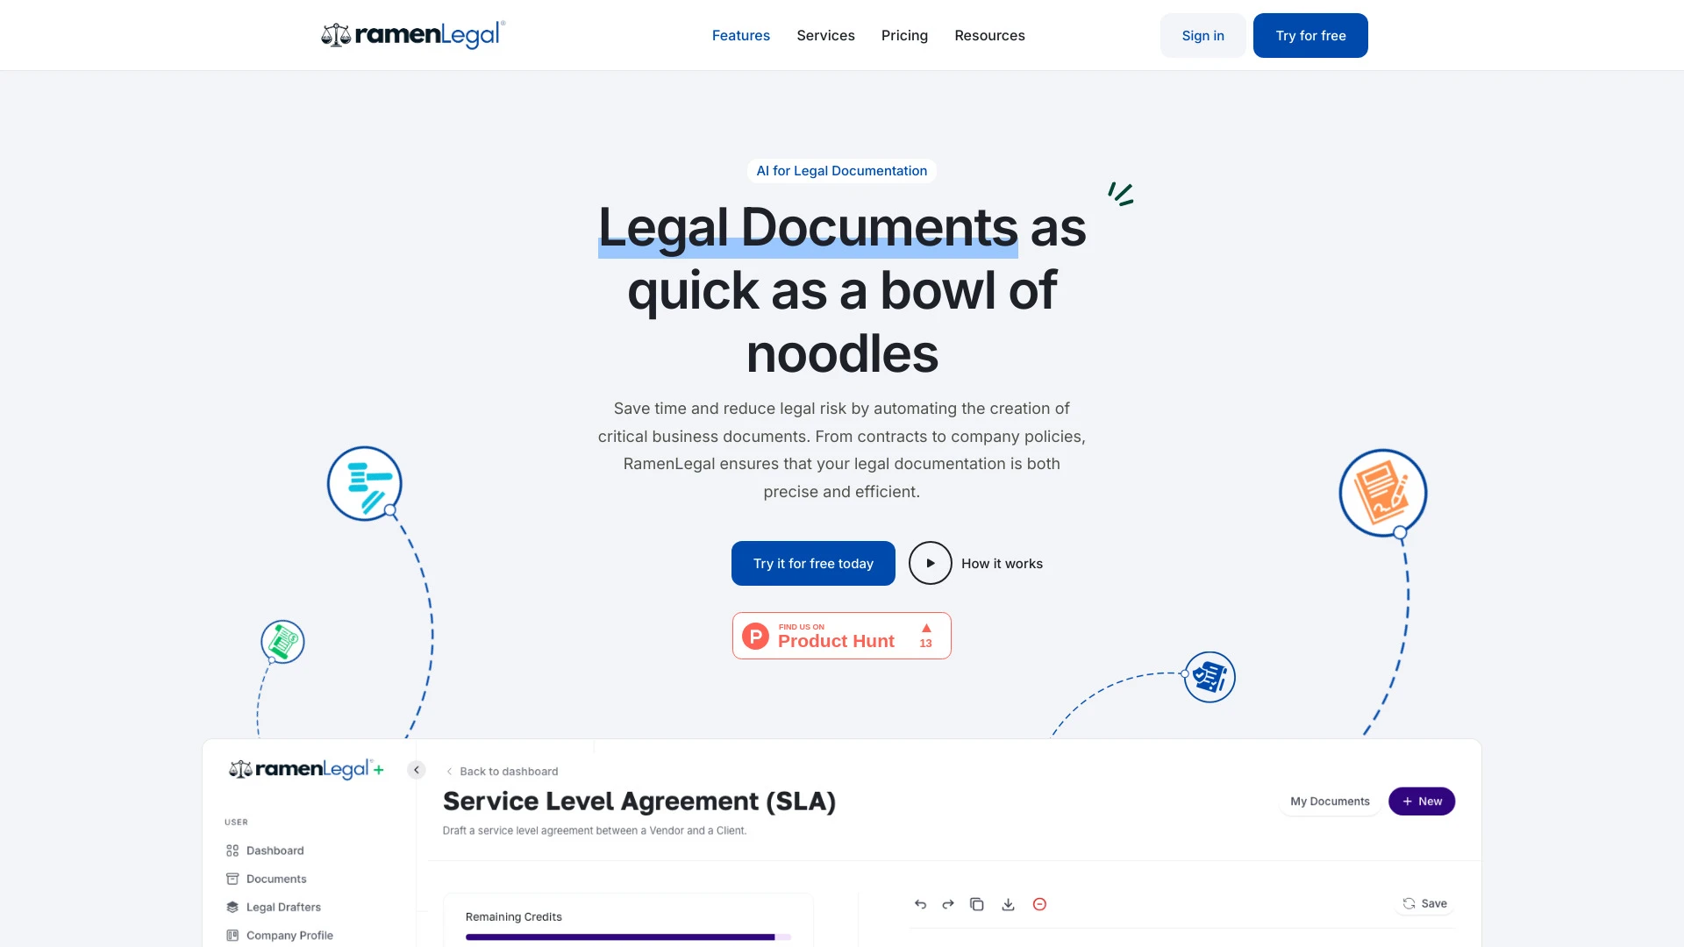Click the undo arrow icon

point(921,903)
